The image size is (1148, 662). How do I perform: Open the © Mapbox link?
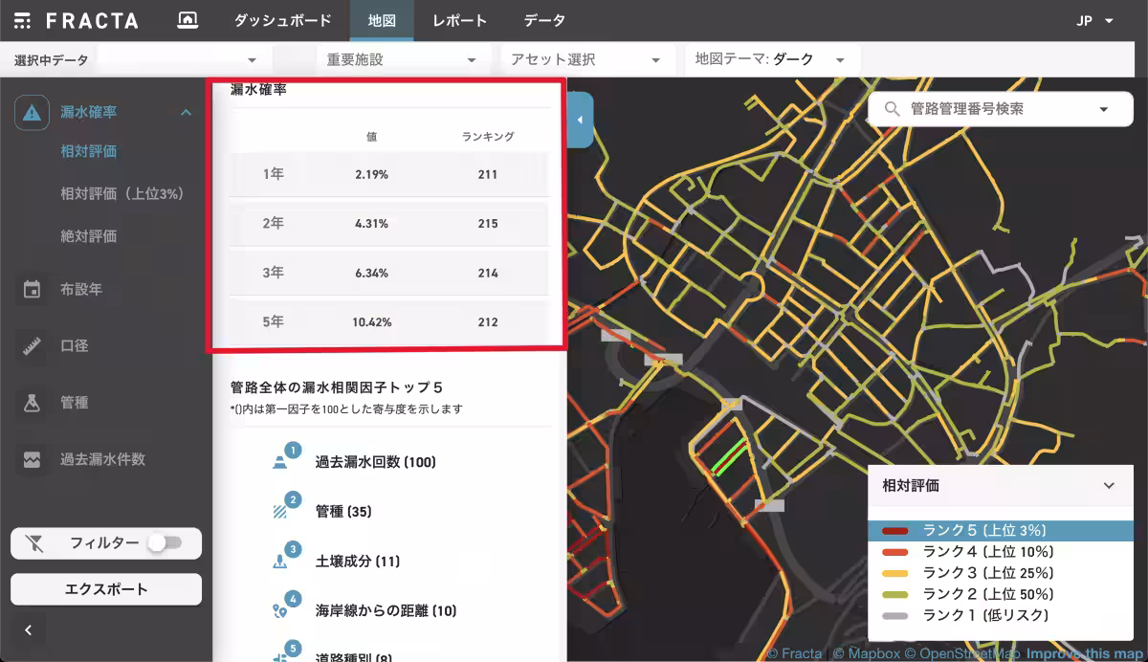coord(866,654)
